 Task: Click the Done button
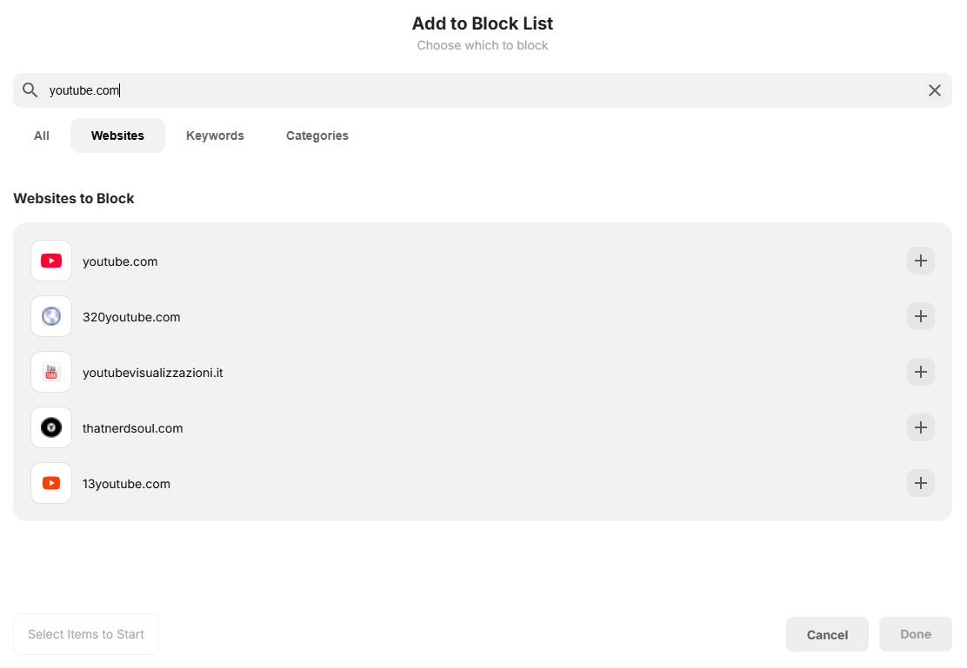tap(915, 634)
